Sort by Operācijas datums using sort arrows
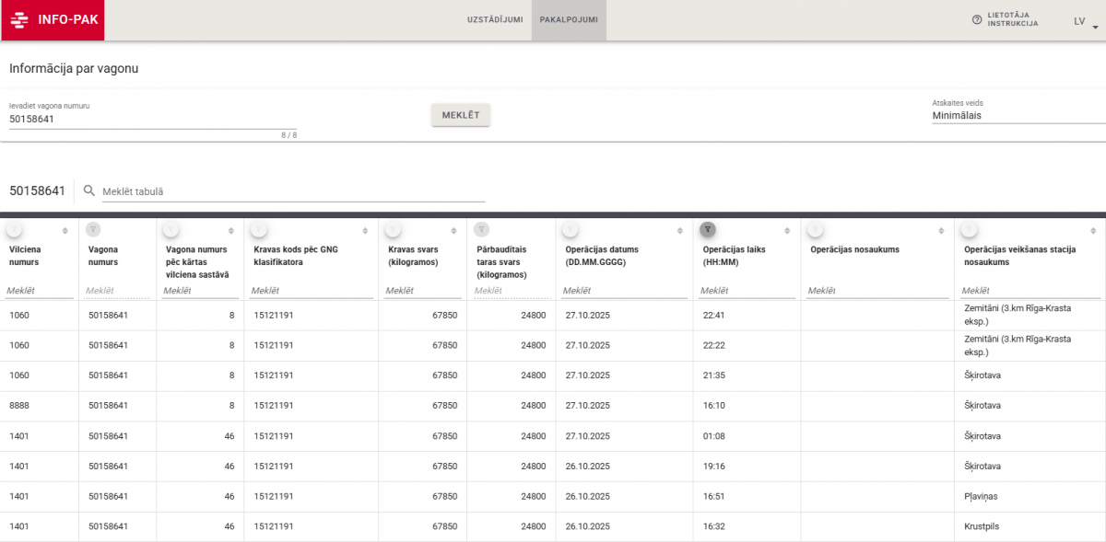Image resolution: width=1106 pixels, height=542 pixels. coord(684,230)
